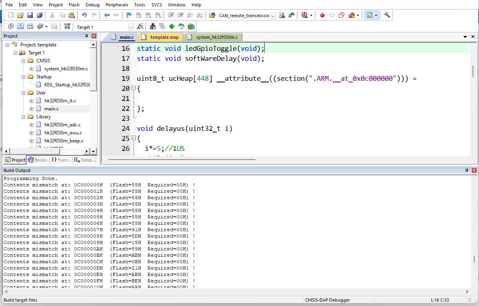The image size is (479, 306).
Task: Pin the Build Output panel
Action: (x=467, y=170)
